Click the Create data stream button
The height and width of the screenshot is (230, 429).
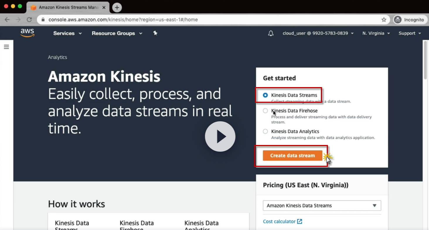292,155
